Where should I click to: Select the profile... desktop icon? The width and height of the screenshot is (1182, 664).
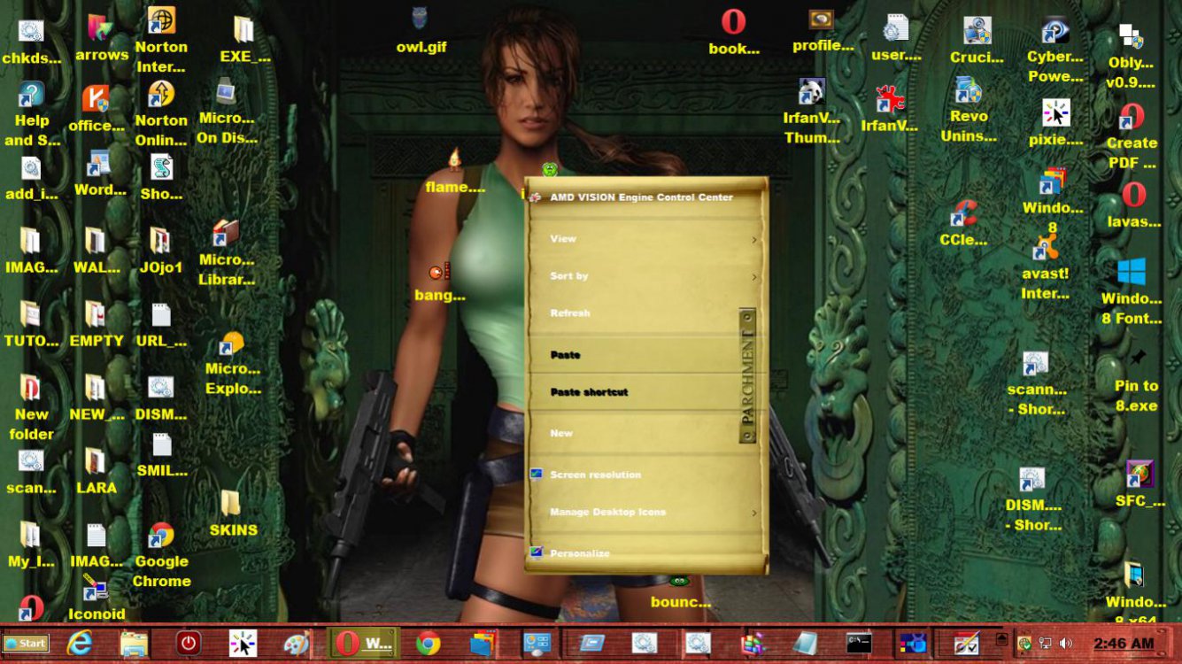823,30
